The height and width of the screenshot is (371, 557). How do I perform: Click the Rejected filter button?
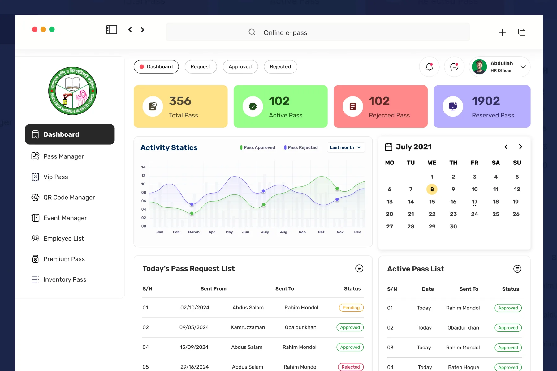point(280,67)
